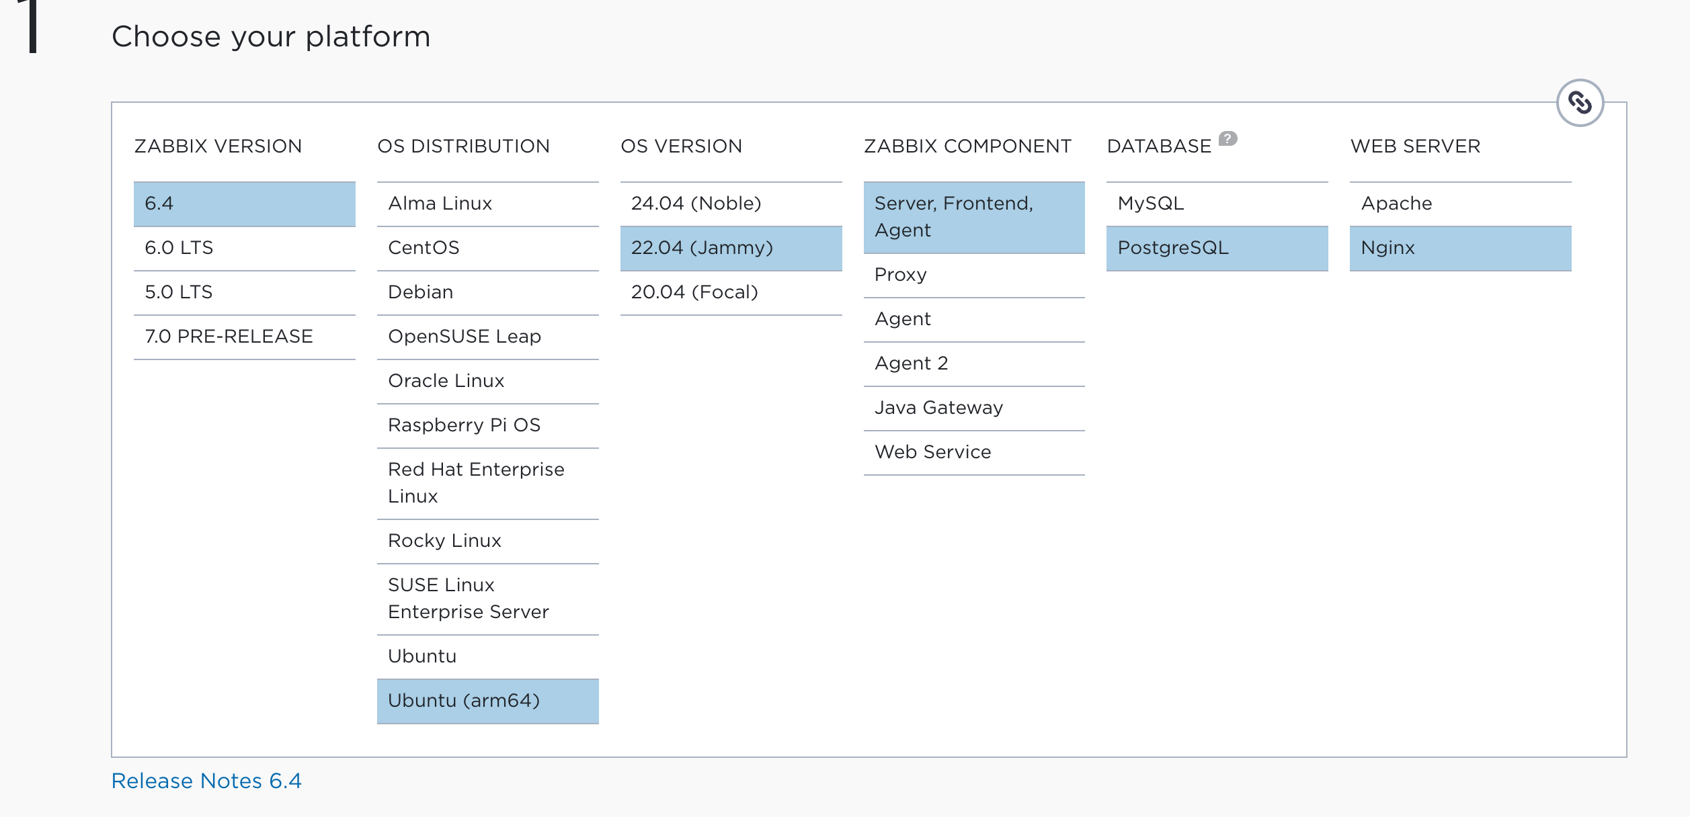
Task: Select Nginx web server
Action: click(1461, 249)
